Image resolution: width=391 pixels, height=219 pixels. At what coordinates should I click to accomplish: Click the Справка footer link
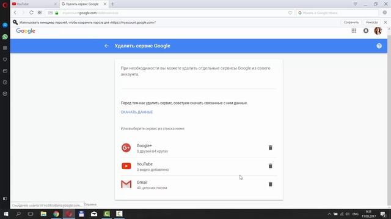tap(90, 204)
